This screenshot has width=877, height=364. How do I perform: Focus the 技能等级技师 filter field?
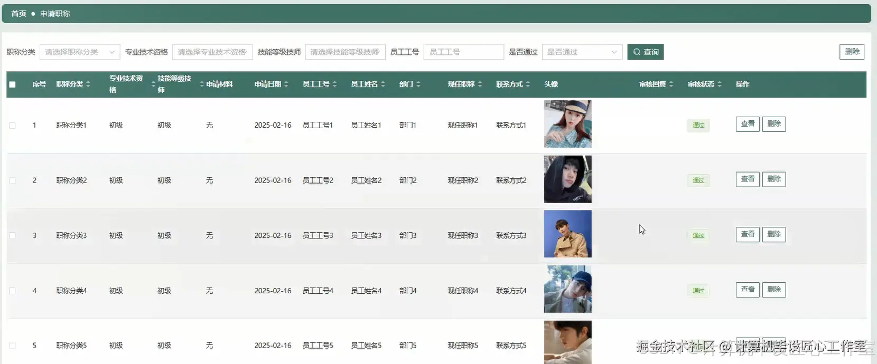[x=345, y=52]
